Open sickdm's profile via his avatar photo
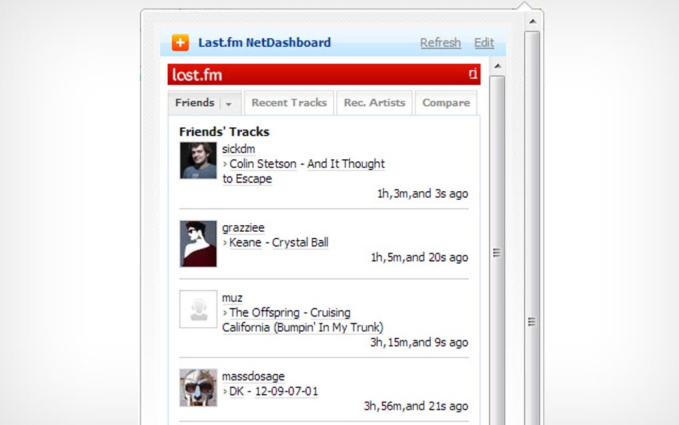 (x=198, y=161)
